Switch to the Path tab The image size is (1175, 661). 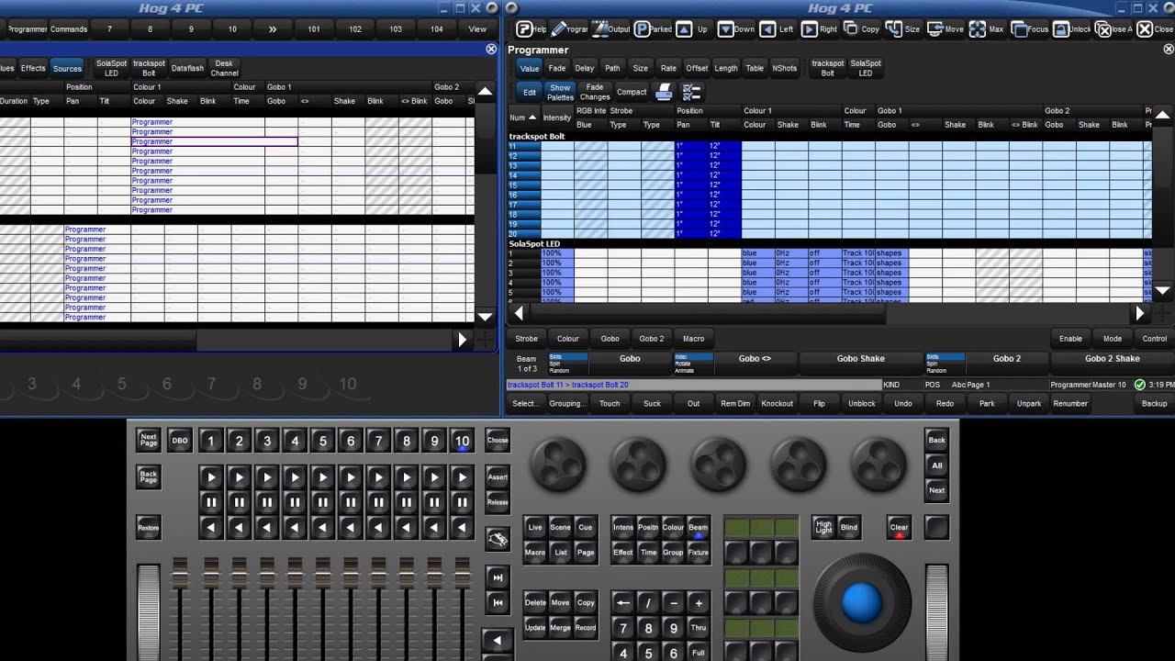612,68
